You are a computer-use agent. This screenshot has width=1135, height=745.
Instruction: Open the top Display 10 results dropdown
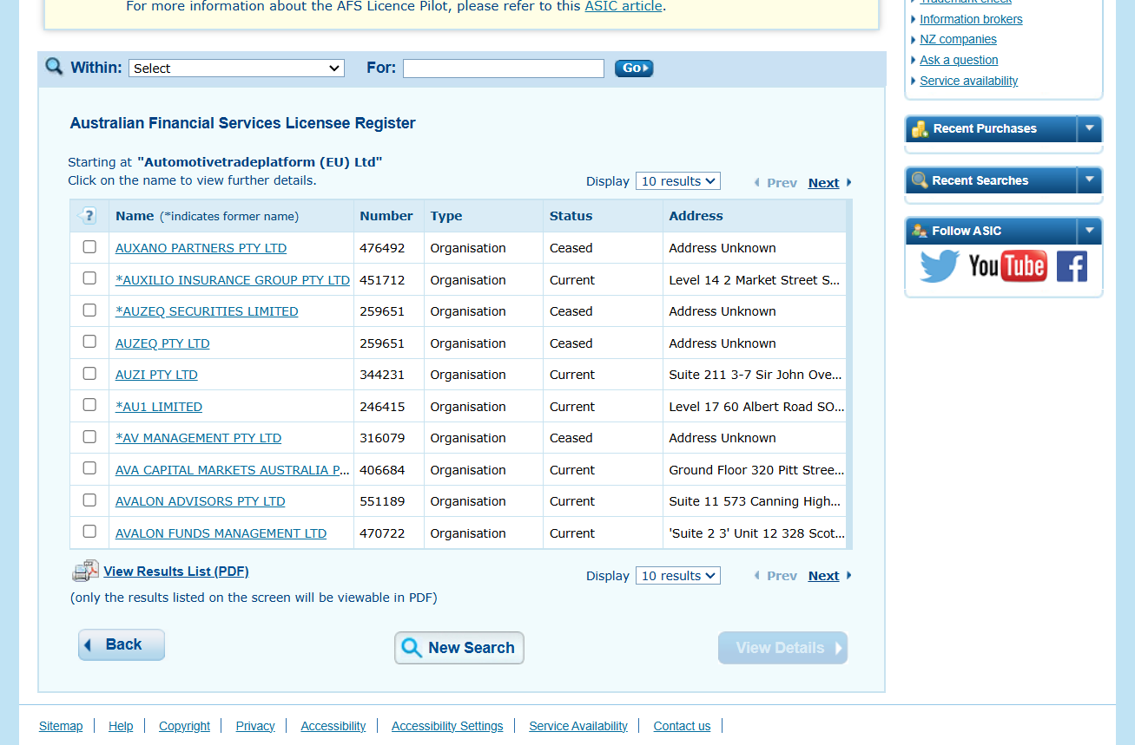[677, 181]
